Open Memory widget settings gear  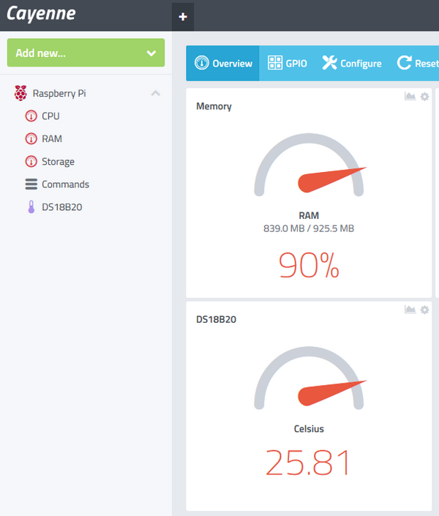tap(425, 97)
